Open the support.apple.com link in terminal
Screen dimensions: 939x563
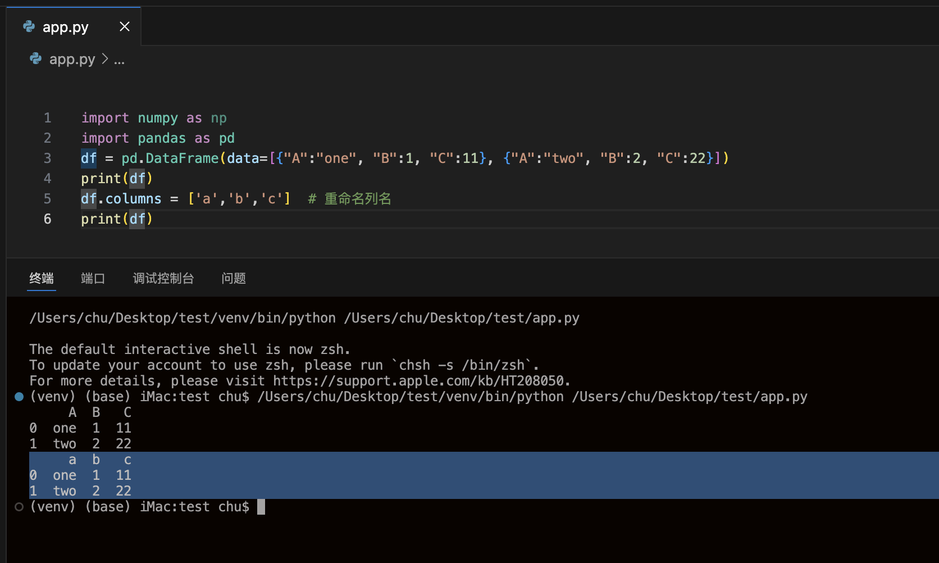pos(418,381)
